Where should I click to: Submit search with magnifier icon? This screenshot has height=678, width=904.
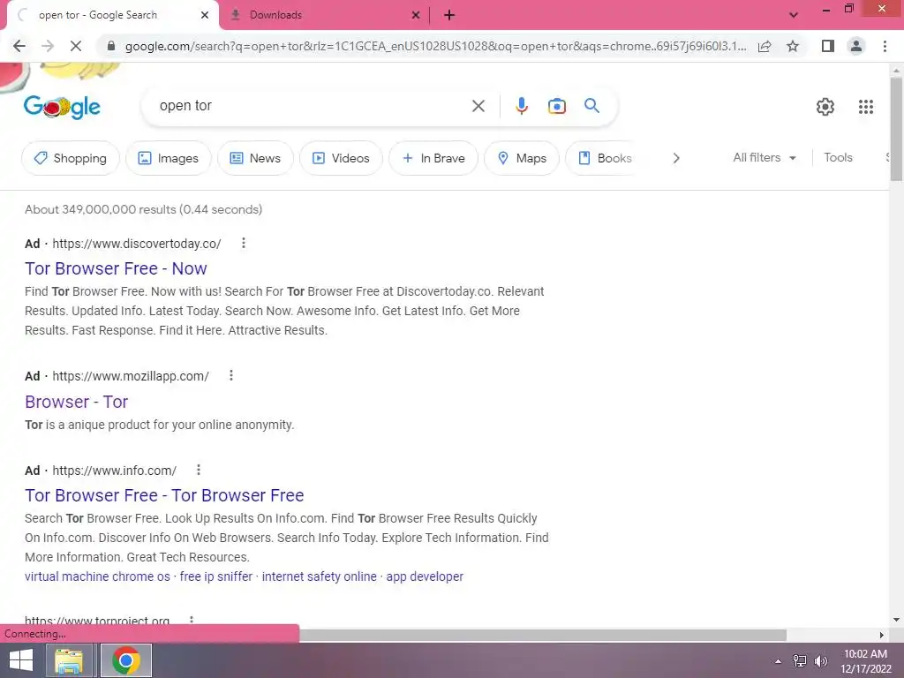591,106
